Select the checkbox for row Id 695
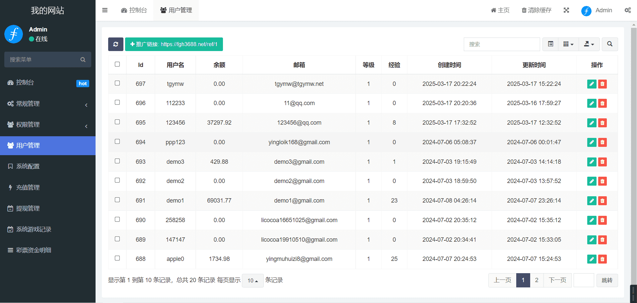 tap(117, 122)
